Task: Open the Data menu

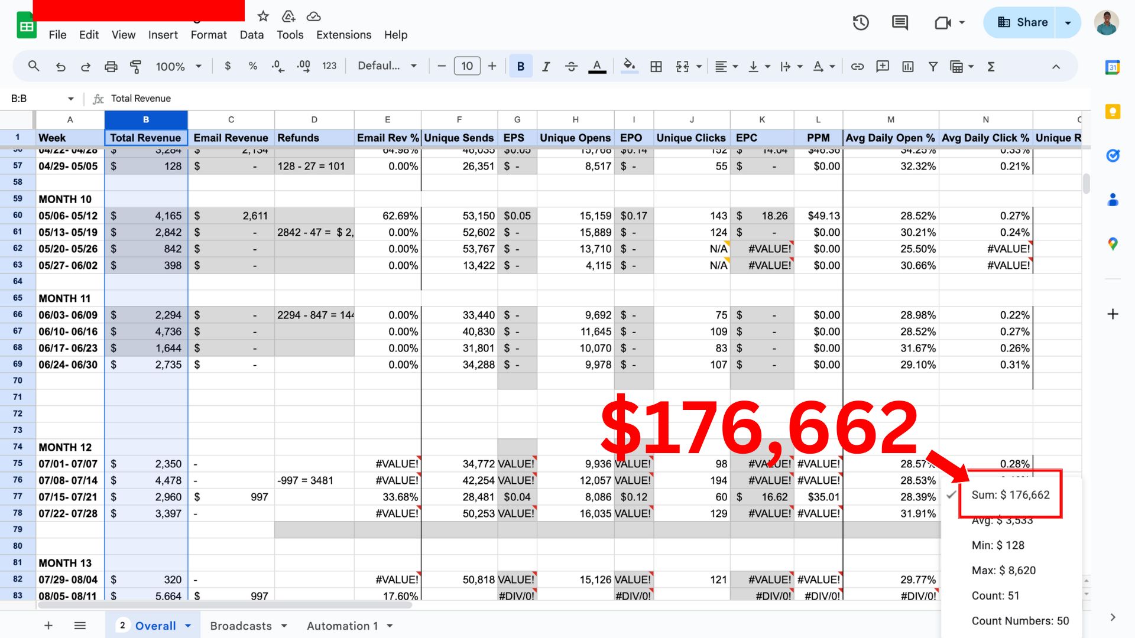Action: point(252,35)
